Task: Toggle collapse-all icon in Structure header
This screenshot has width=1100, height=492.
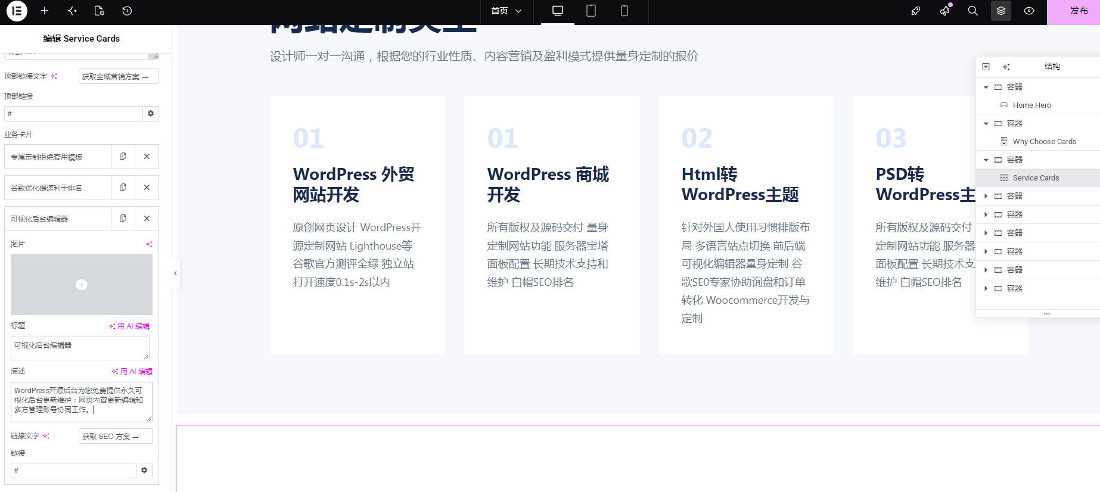Action: (x=986, y=67)
